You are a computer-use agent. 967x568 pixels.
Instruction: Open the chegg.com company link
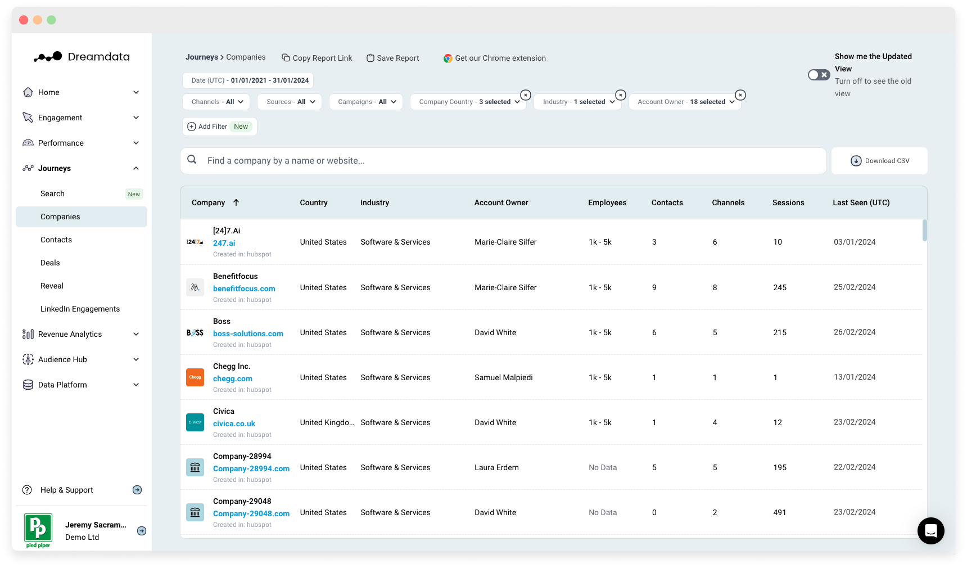(232, 378)
